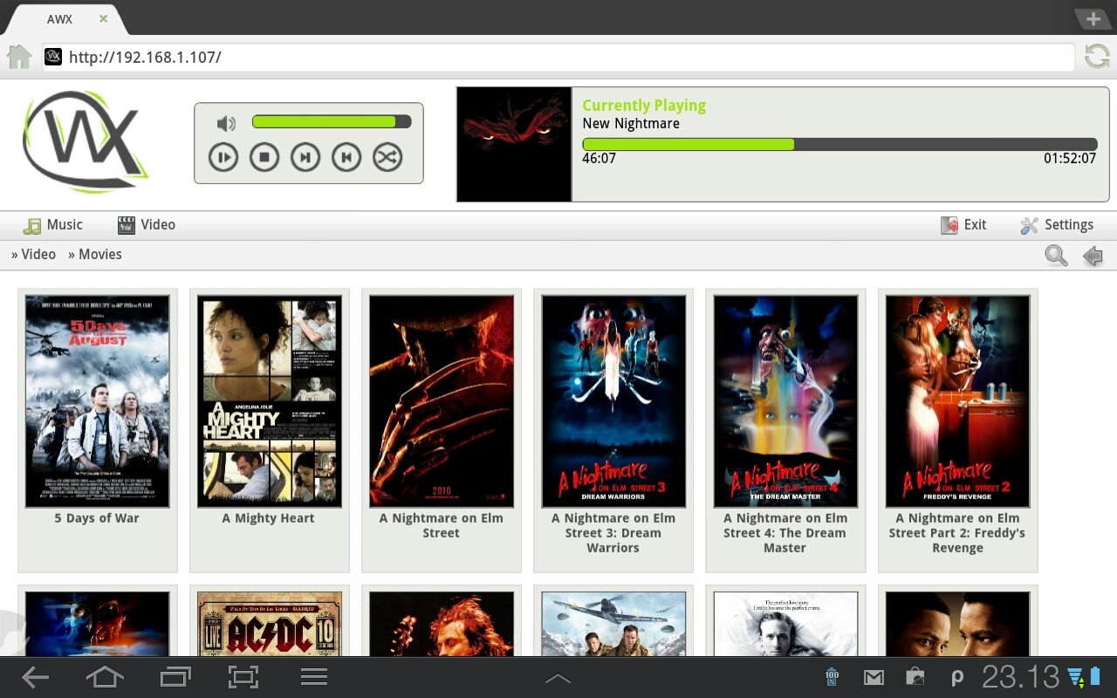Click the URL address field
This screenshot has width=1117, height=698.
point(558,58)
